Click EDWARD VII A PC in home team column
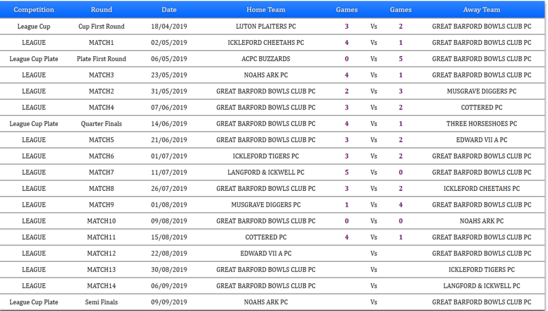Image resolution: width=548 pixels, height=311 pixels. point(265,254)
